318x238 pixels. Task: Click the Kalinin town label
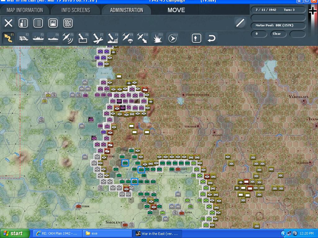pyautogui.click(x=217, y=135)
